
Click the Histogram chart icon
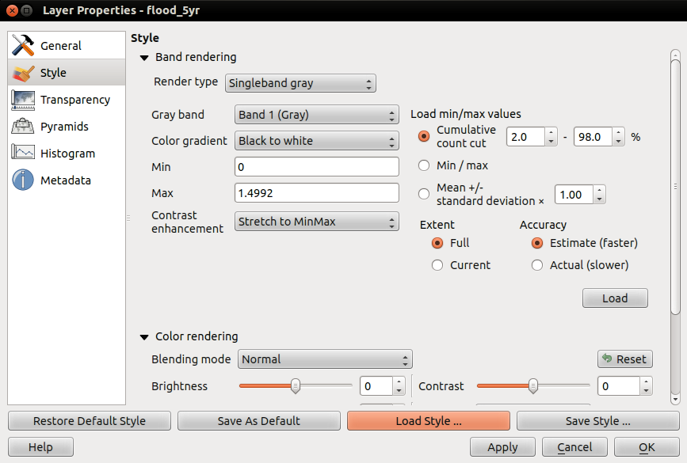click(23, 152)
